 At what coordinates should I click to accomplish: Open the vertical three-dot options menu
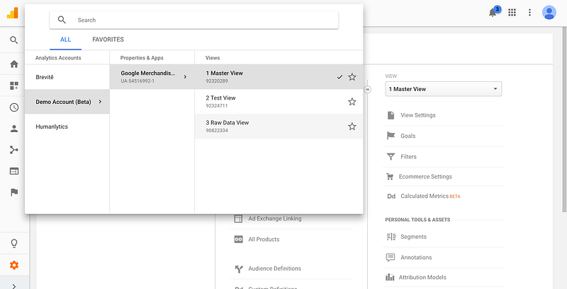529,13
